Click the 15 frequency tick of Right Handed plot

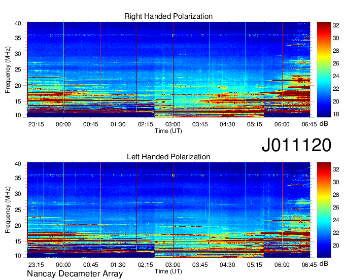(x=18, y=101)
